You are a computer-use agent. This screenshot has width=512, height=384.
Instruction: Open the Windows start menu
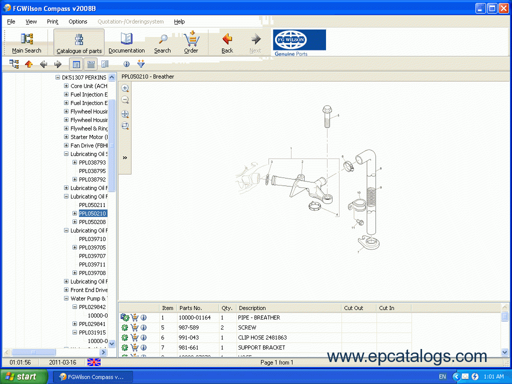23,376
